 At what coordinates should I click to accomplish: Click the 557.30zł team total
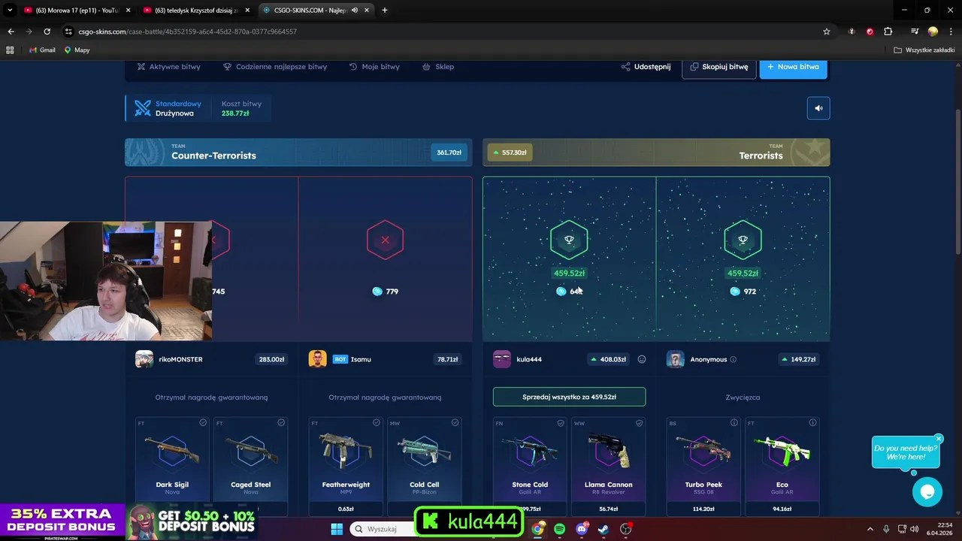pos(509,153)
